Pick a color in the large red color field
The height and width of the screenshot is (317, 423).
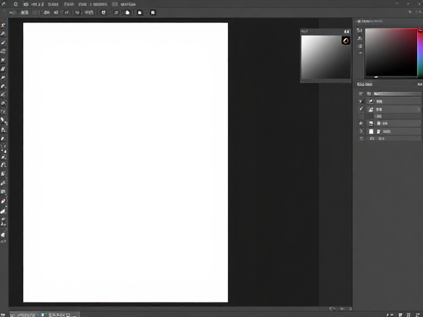[391, 52]
